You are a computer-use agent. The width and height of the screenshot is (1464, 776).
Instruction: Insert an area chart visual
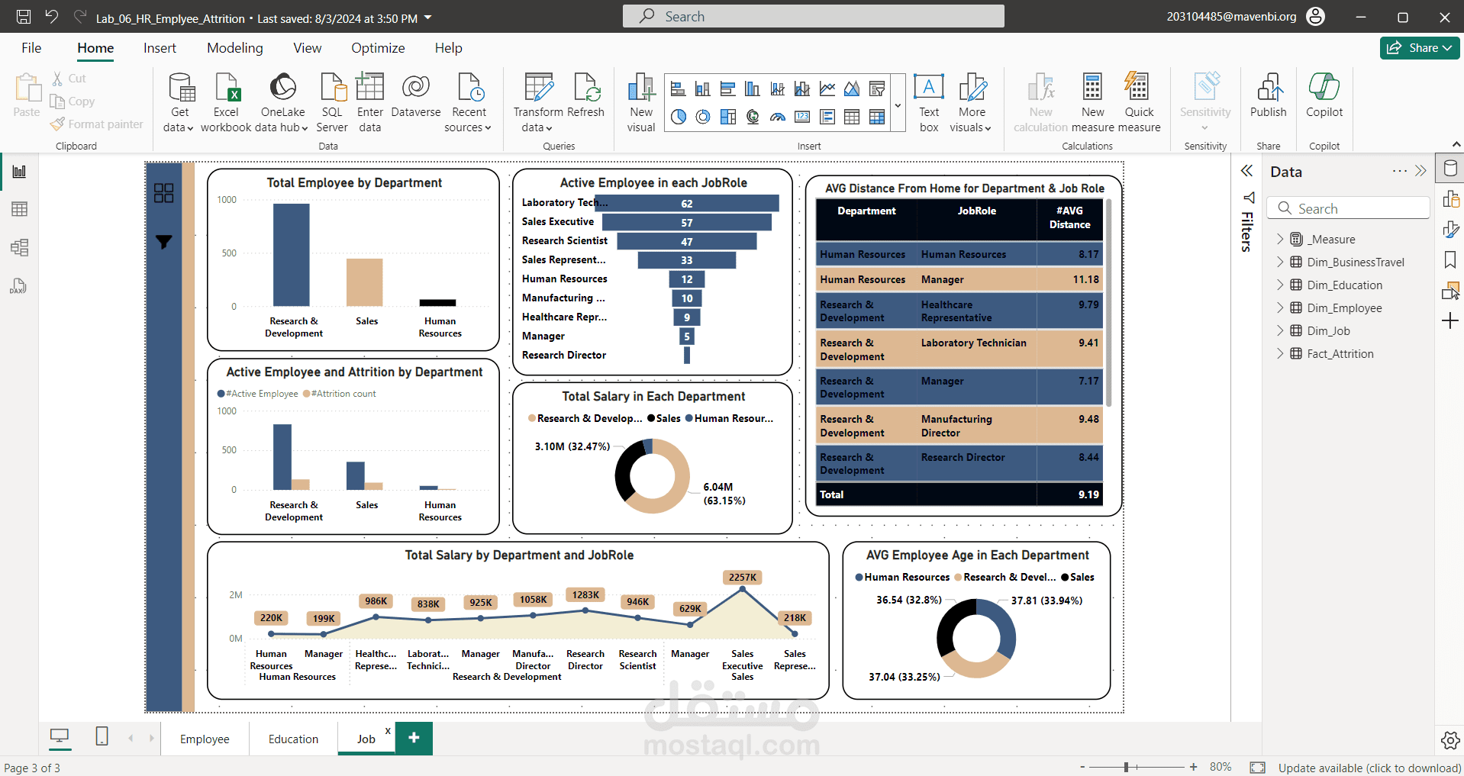(x=852, y=89)
